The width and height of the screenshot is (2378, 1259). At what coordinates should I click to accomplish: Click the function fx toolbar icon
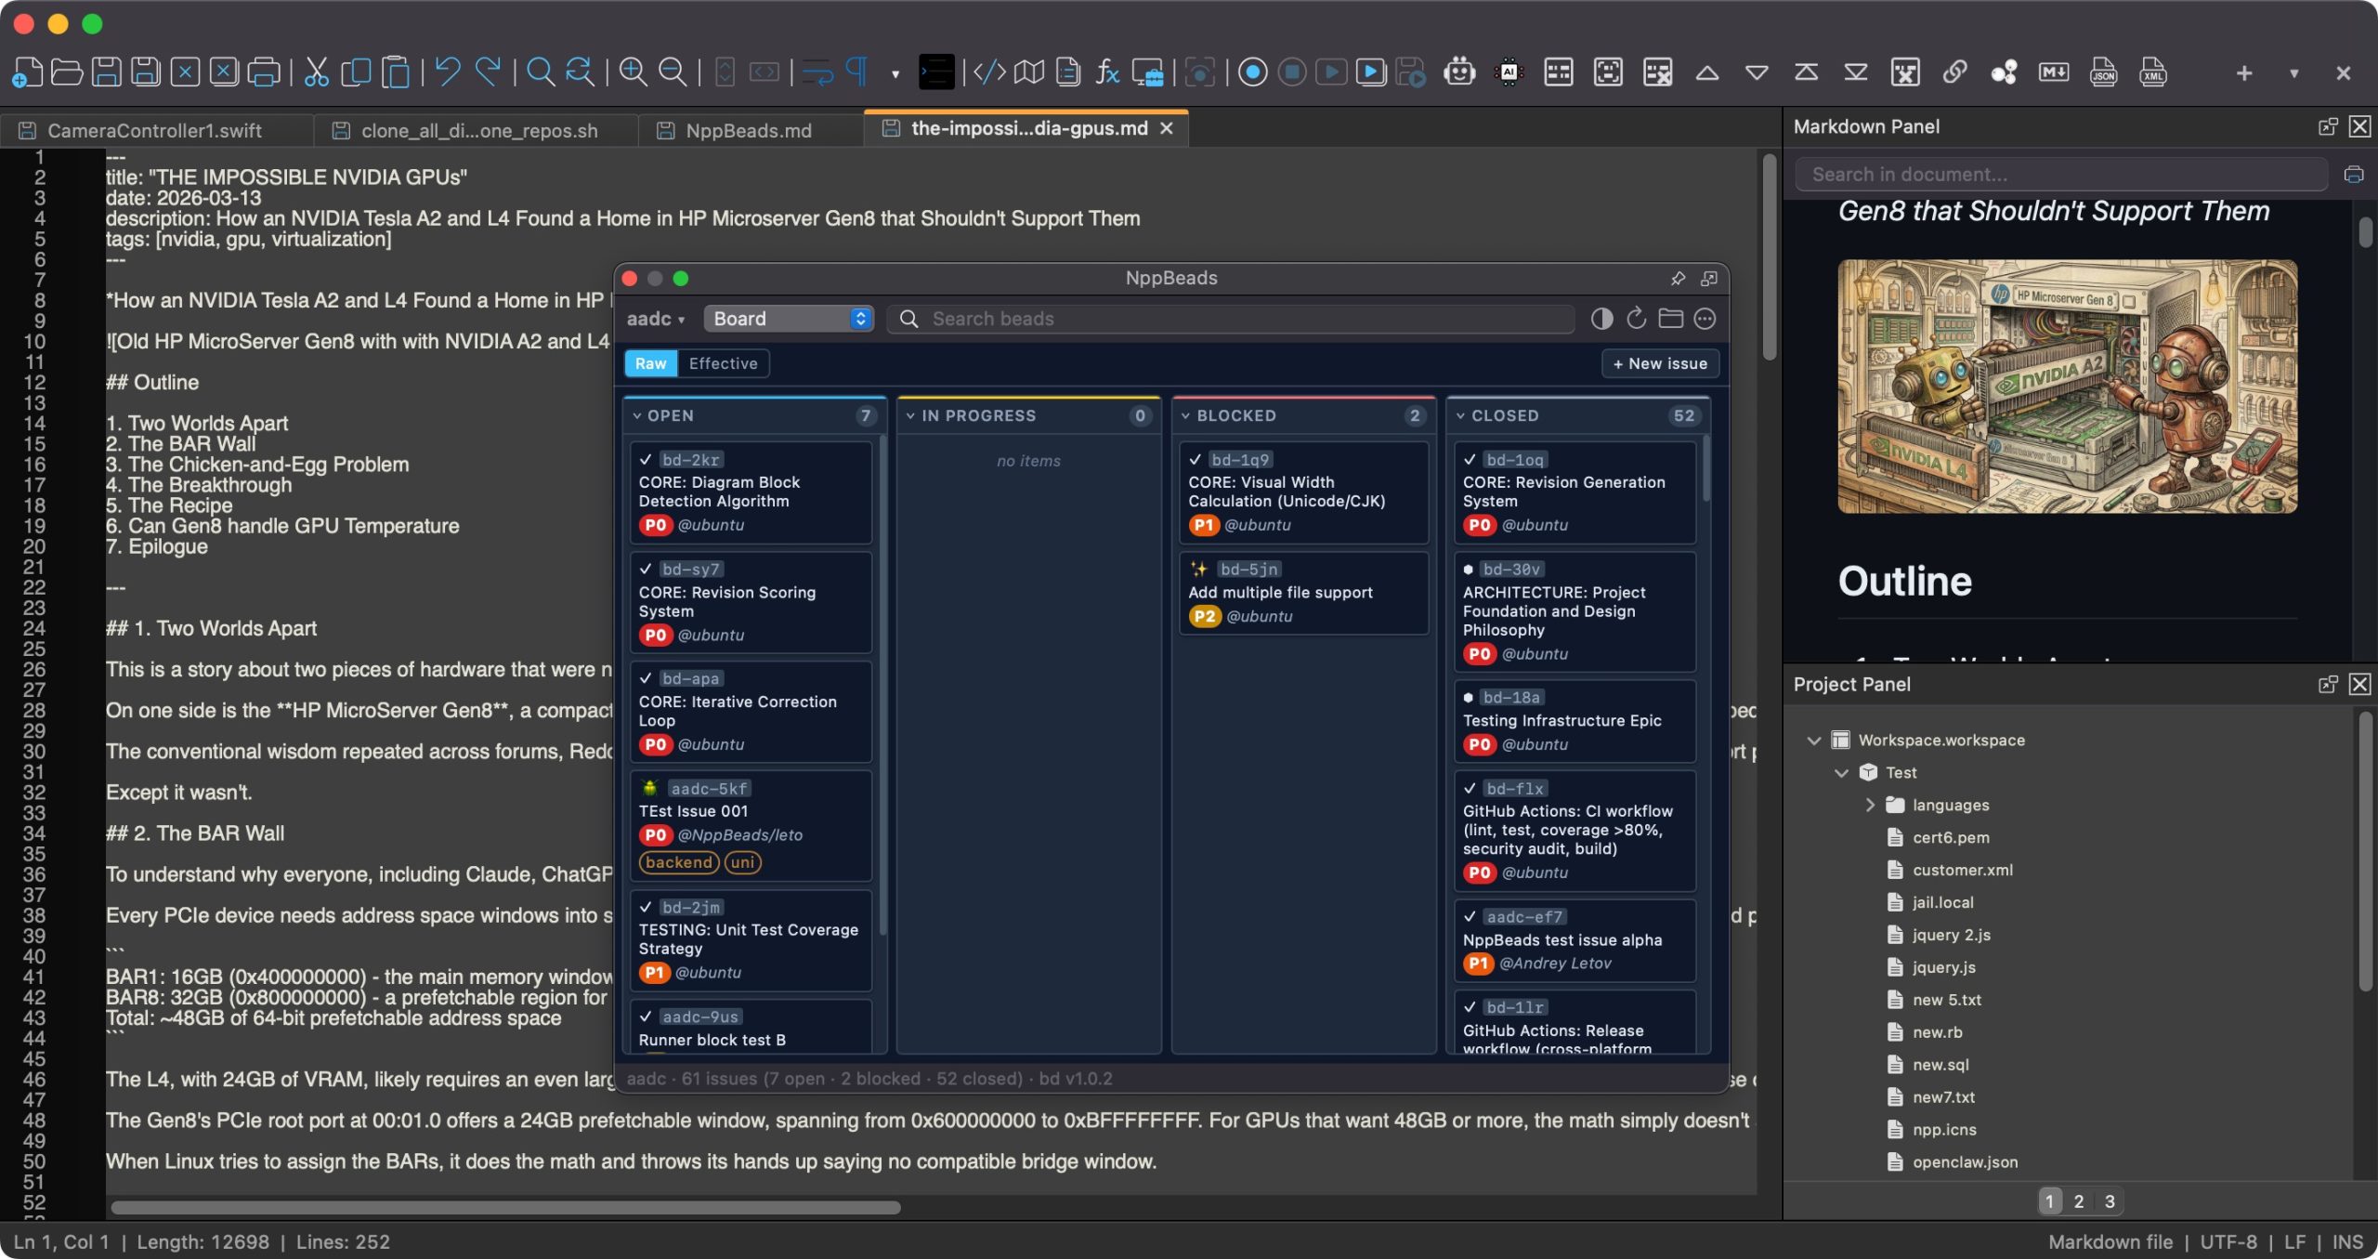click(x=1107, y=72)
